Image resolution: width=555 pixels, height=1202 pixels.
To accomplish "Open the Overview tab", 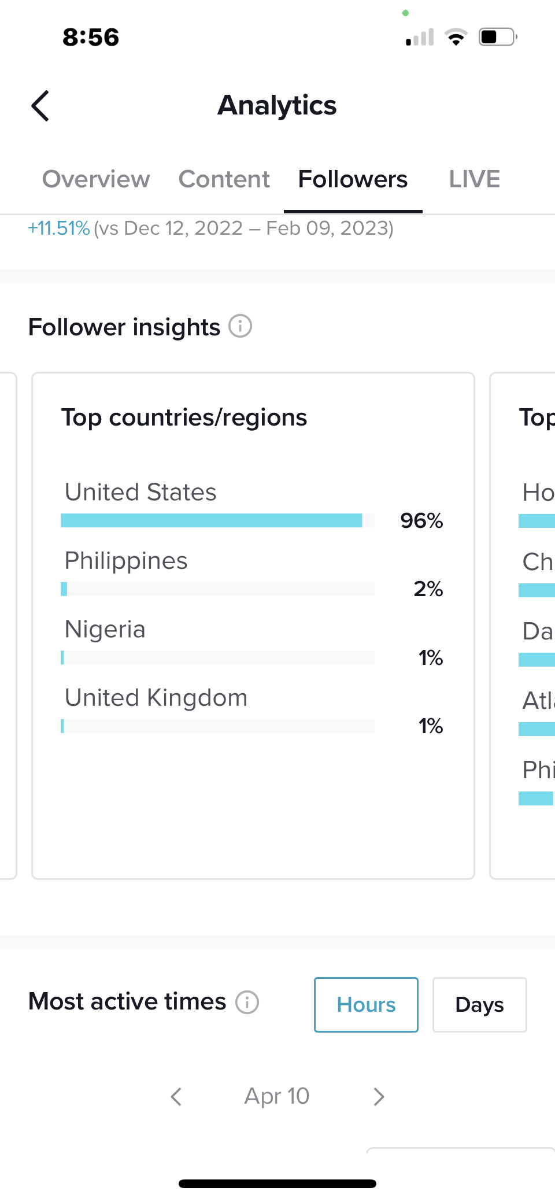I will pyautogui.click(x=96, y=179).
